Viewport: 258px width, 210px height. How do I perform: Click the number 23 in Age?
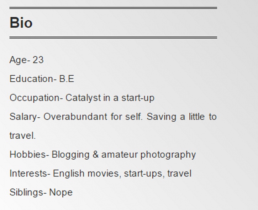pos(38,60)
